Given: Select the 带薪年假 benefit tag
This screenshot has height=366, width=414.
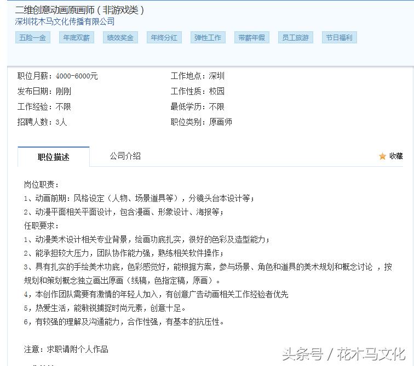Looking at the screenshot, I should tap(252, 37).
